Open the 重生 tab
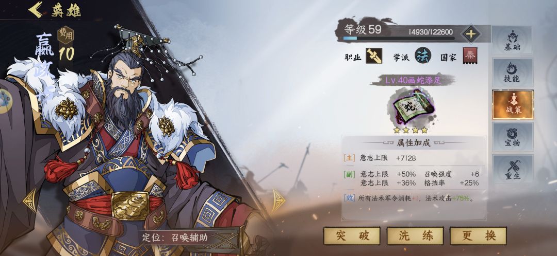Viewport: 557px width, 256px height. 512,169
